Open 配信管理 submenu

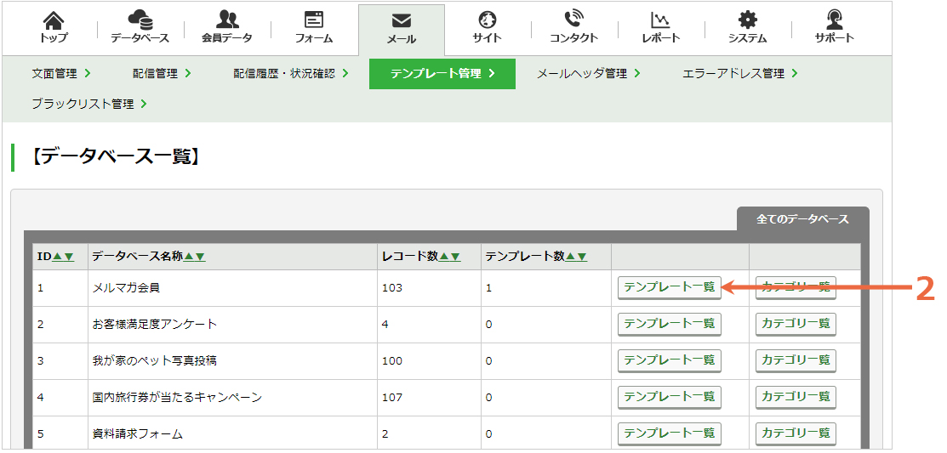[162, 74]
